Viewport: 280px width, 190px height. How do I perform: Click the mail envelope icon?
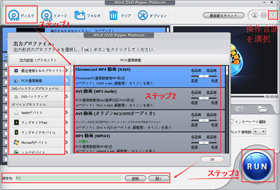(264, 15)
